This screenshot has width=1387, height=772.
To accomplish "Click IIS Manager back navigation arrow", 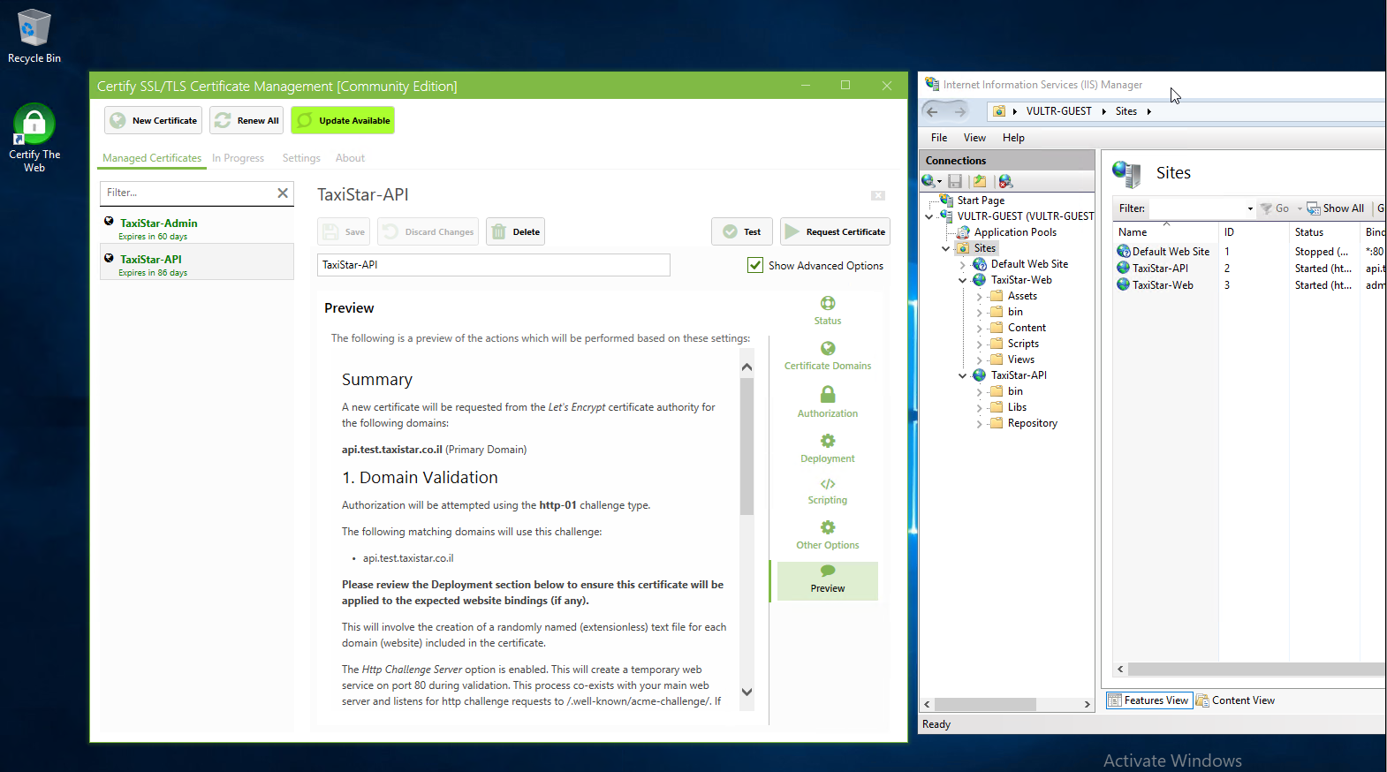I will [x=932, y=111].
